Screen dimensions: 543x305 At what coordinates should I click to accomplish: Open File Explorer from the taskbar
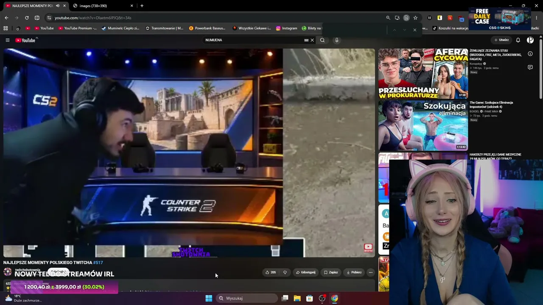(297, 298)
